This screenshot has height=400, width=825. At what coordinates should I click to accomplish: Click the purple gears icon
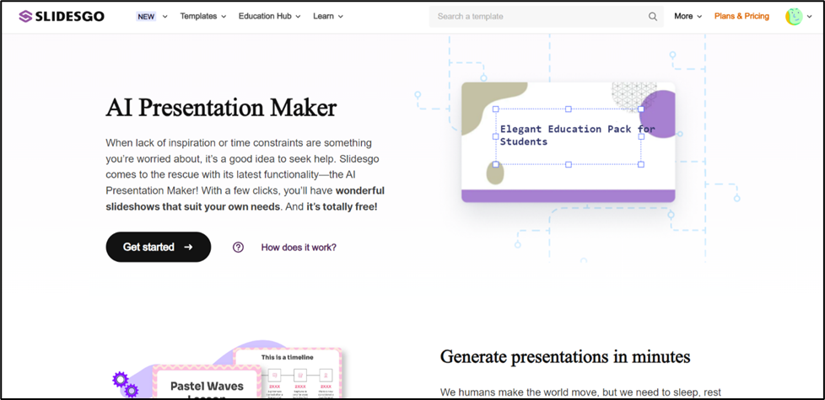click(x=125, y=384)
